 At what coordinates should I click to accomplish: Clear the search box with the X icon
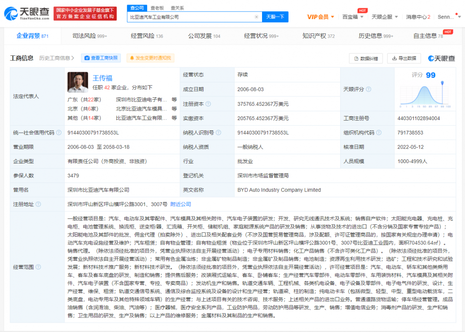pyautogui.click(x=256, y=17)
